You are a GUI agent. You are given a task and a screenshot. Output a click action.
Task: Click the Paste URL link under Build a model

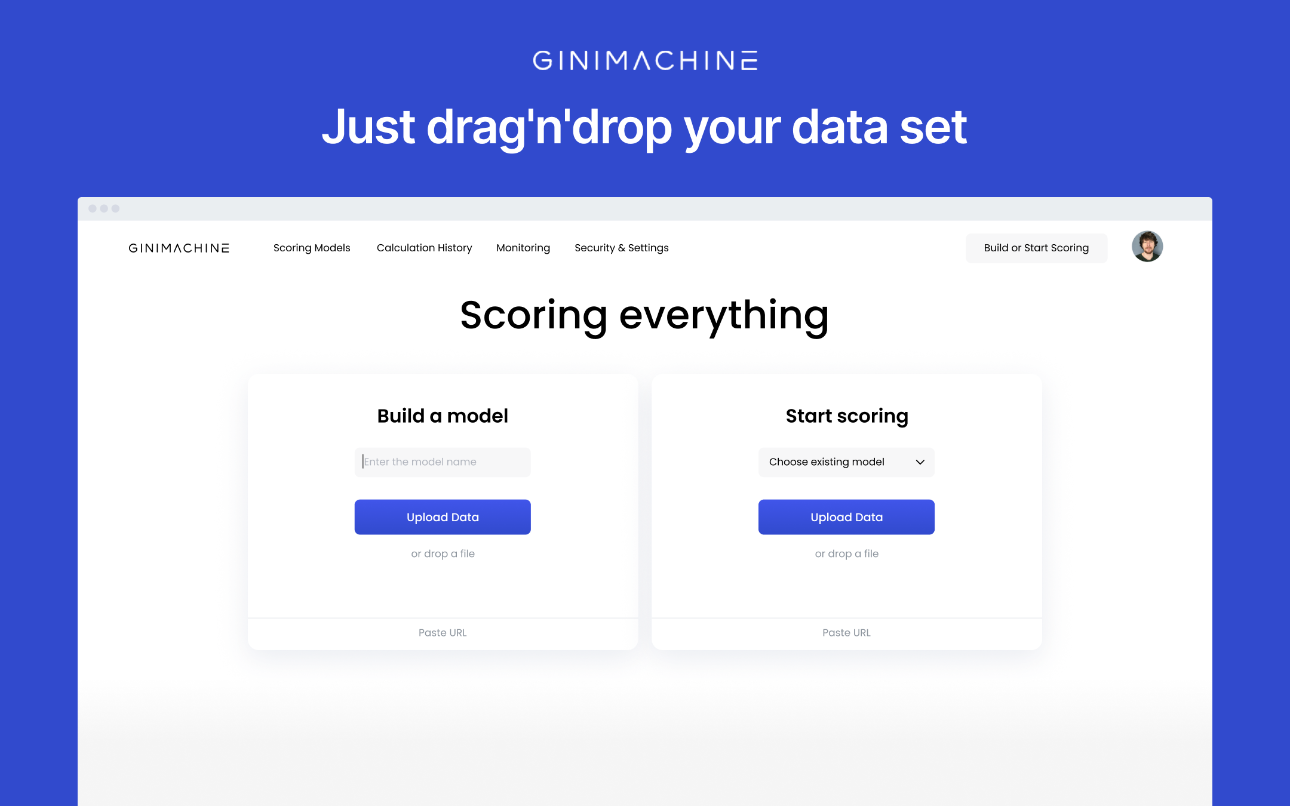pos(442,632)
